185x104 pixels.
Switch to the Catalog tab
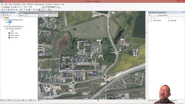coord(25,100)
